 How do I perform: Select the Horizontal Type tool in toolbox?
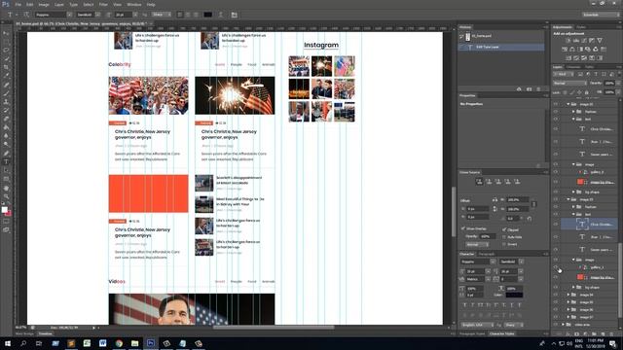tap(6, 162)
